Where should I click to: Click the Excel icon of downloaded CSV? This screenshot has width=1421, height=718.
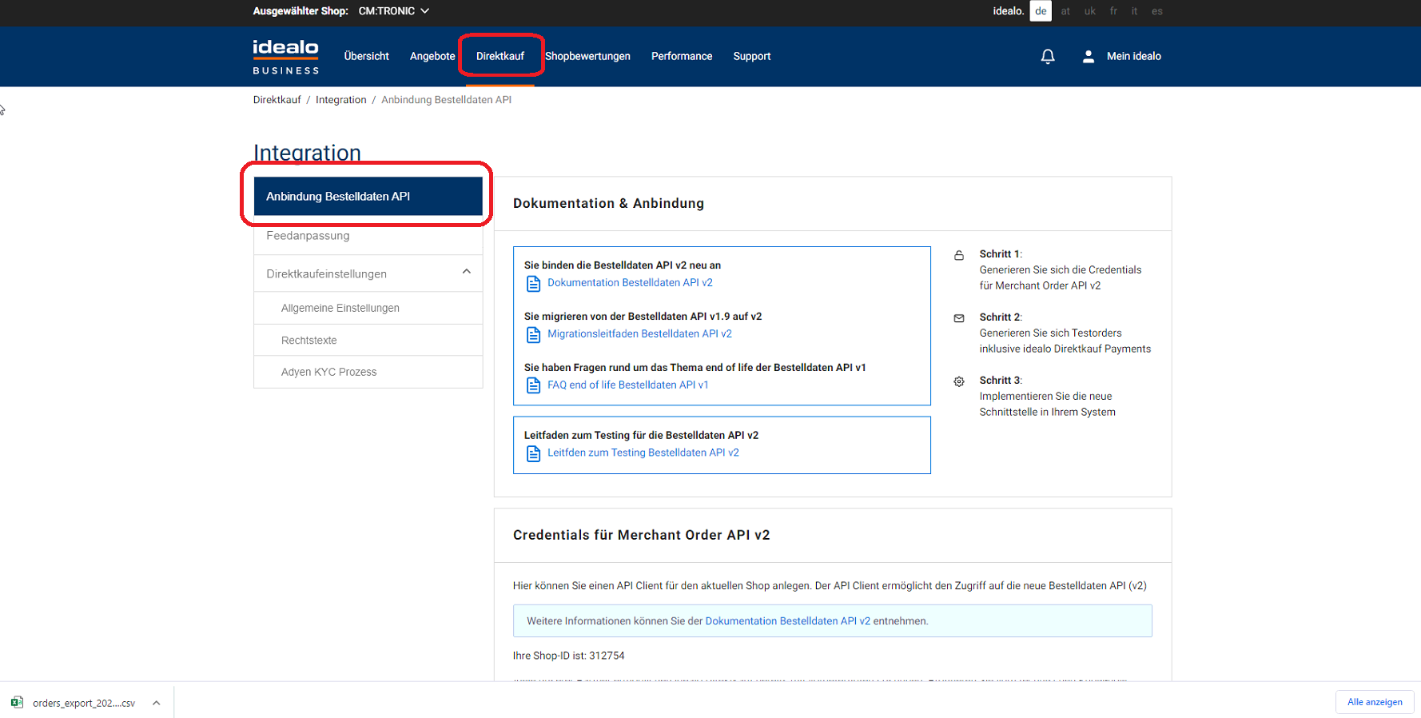tap(17, 703)
